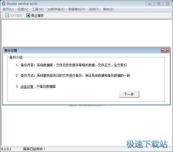
Task: Minimize the Duoke service tools window
Action: [150, 4]
